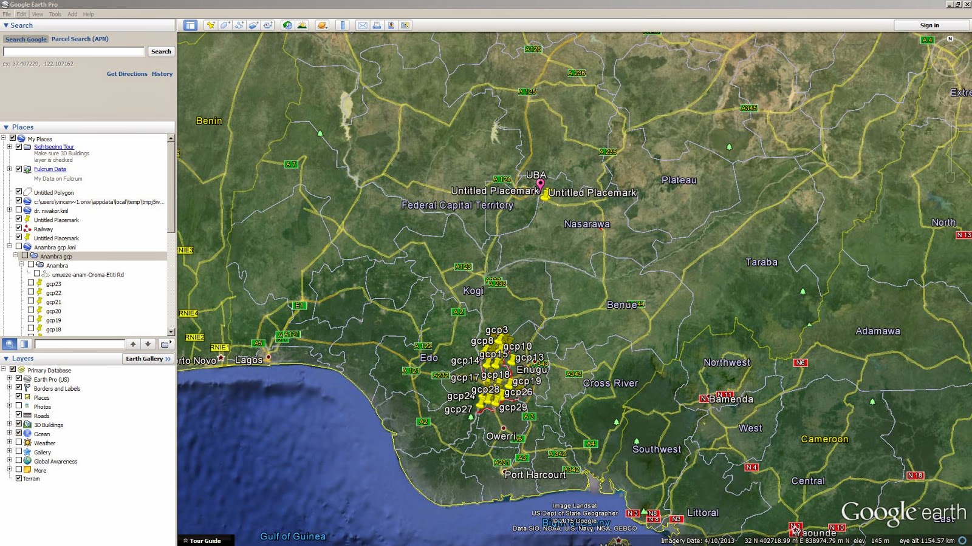Click the Email envelope toolbar icon

click(363, 25)
